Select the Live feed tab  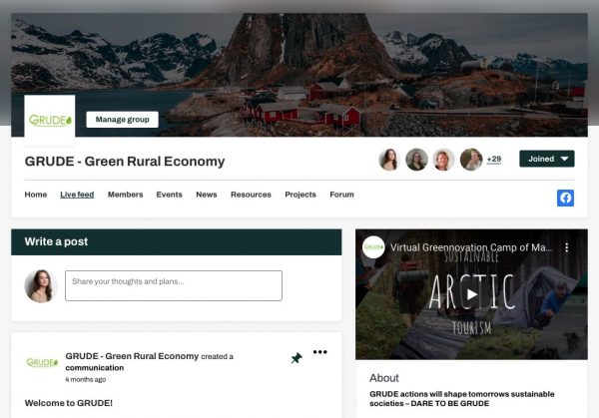(77, 195)
